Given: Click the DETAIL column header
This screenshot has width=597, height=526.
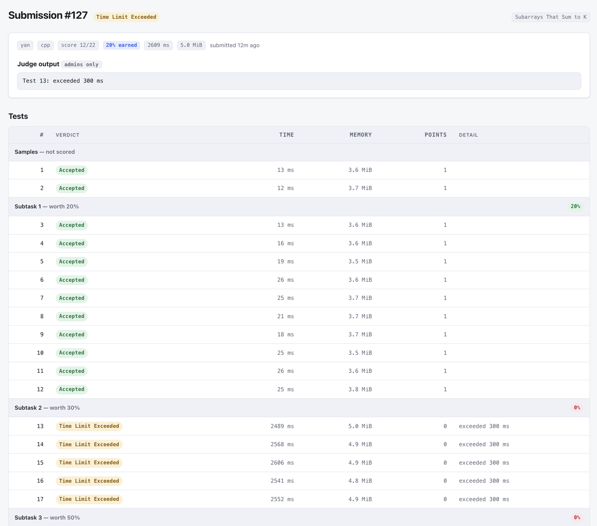Looking at the screenshot, I should tap(468, 135).
